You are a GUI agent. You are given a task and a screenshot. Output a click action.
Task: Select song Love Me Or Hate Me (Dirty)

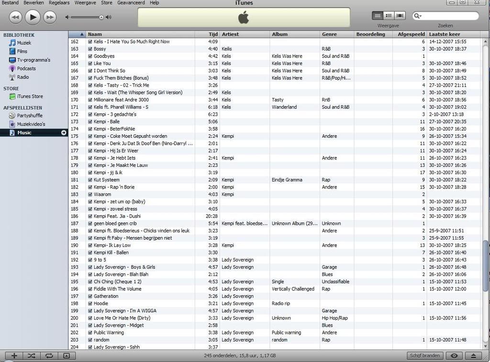point(122,318)
